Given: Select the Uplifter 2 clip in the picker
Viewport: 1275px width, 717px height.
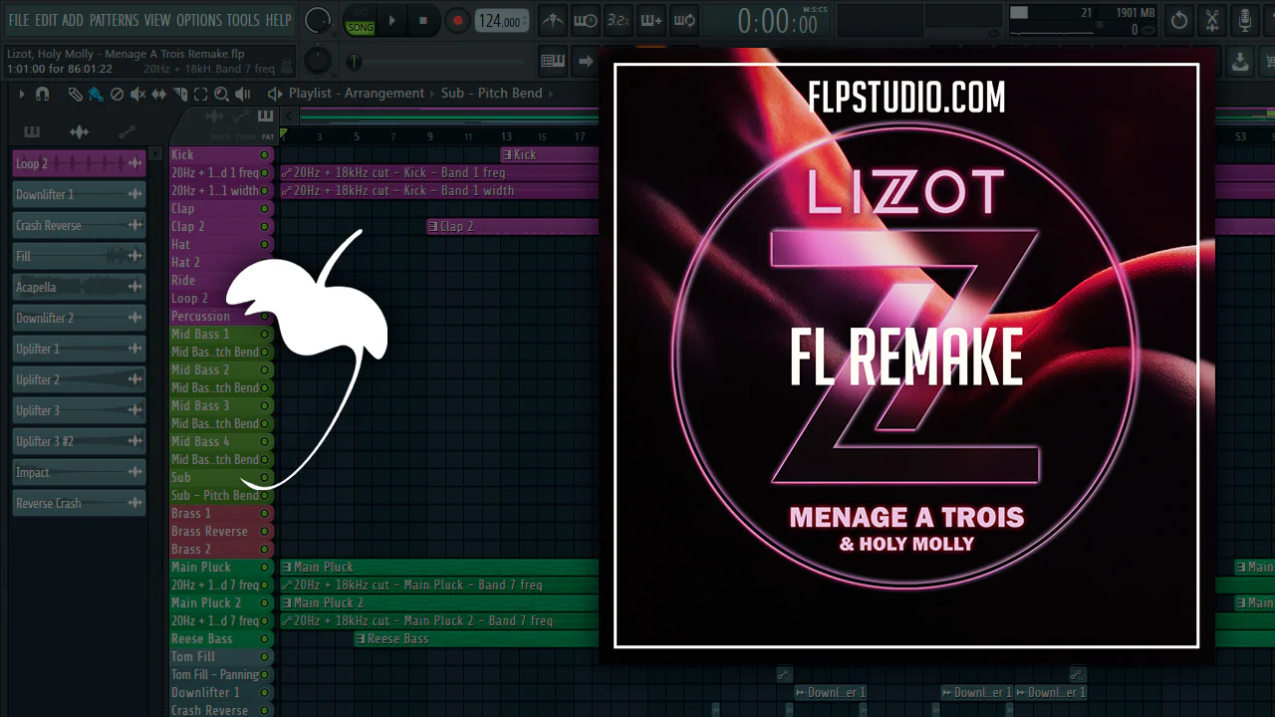Looking at the screenshot, I should pos(79,379).
